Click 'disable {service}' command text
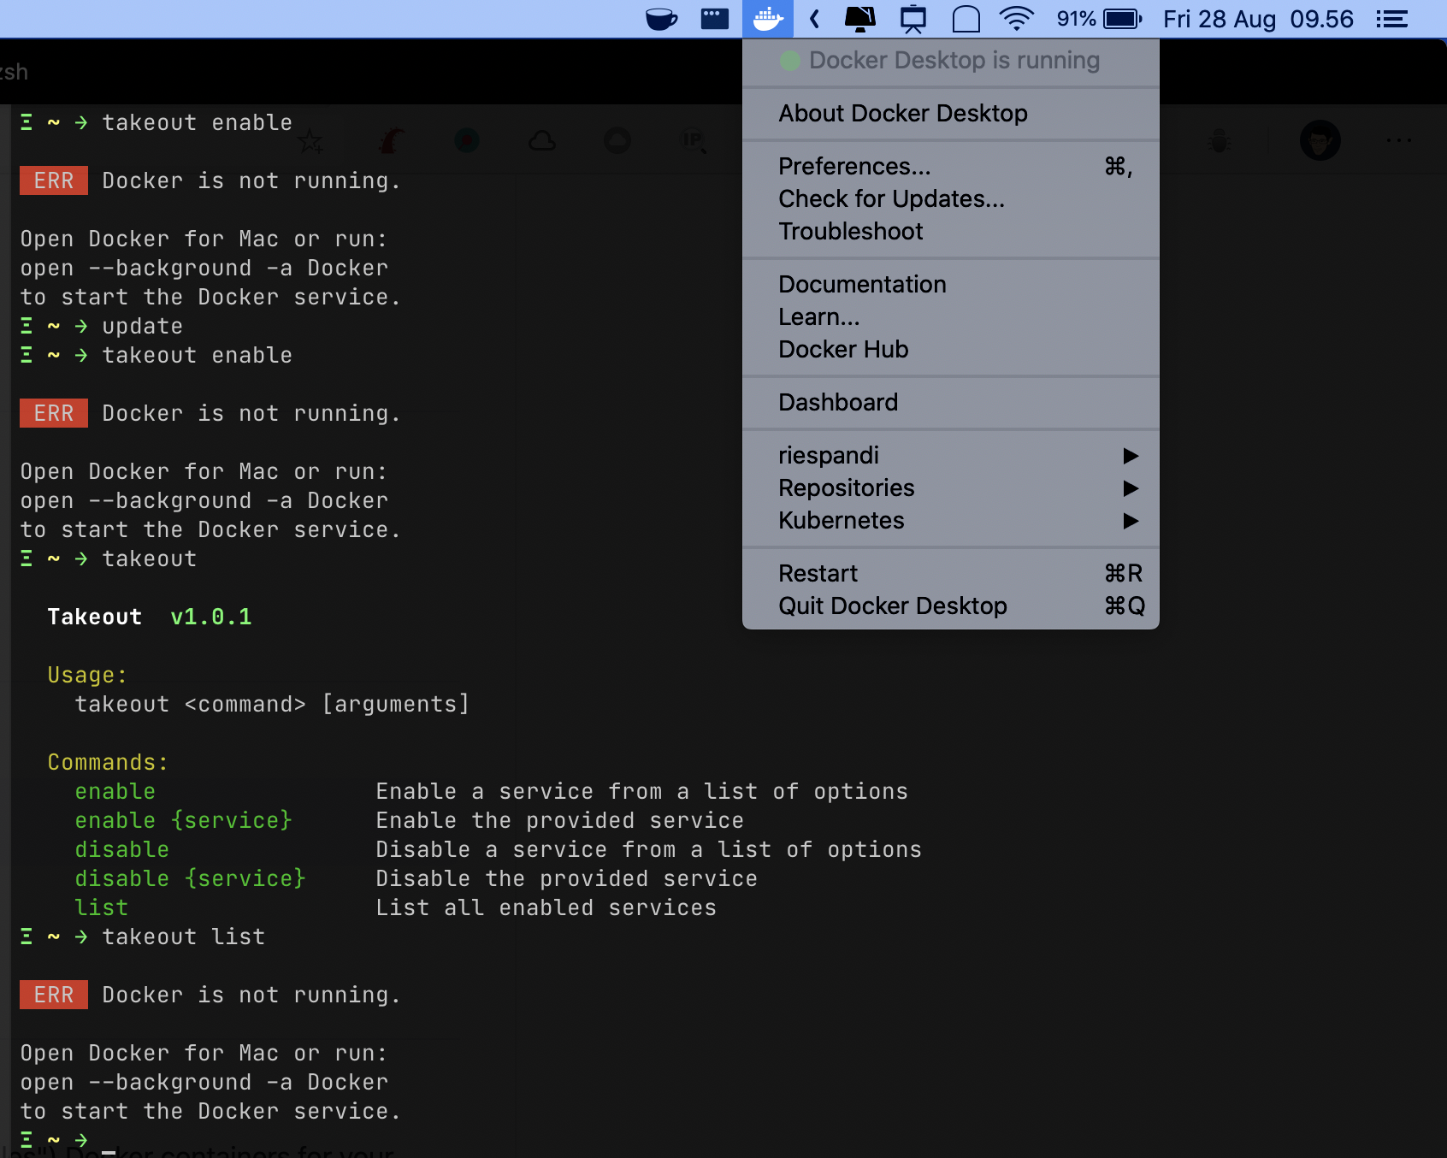The image size is (1447, 1158). [x=191, y=878]
